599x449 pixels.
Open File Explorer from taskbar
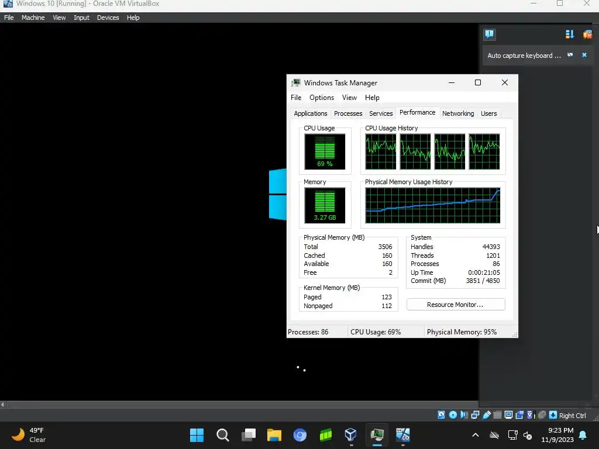(x=274, y=435)
